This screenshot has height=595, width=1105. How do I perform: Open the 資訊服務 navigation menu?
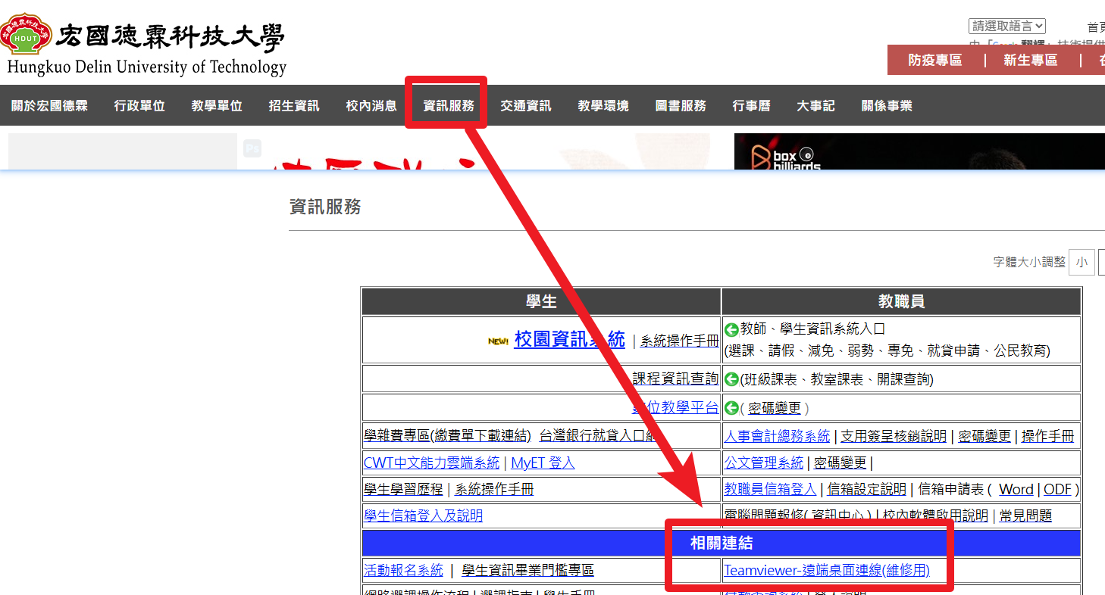click(449, 106)
